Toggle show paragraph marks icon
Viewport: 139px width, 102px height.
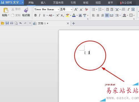(128, 9)
